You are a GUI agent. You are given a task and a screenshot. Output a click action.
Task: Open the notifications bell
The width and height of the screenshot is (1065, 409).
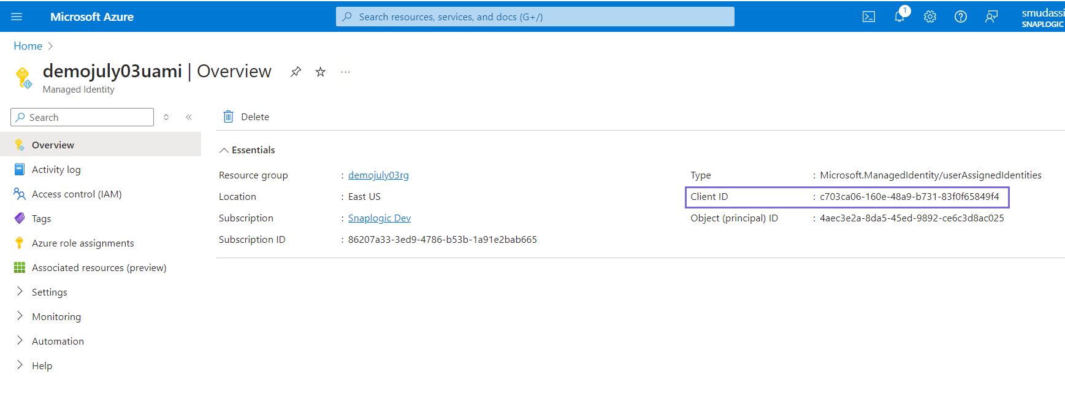[899, 17]
